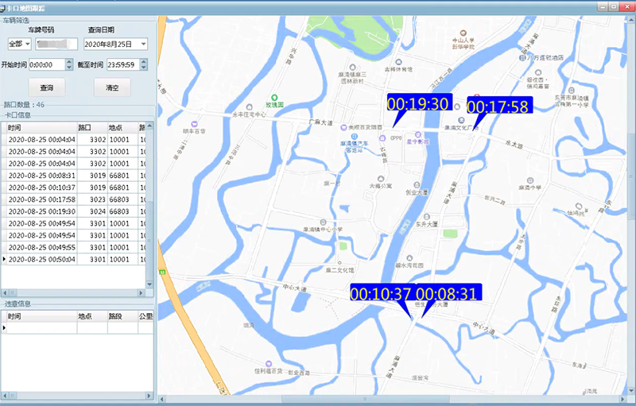Click the OPPO store map icon

tap(382, 137)
